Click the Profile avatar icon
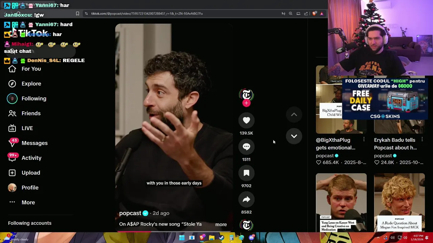Screen dimensions: 433x243 point(12,188)
